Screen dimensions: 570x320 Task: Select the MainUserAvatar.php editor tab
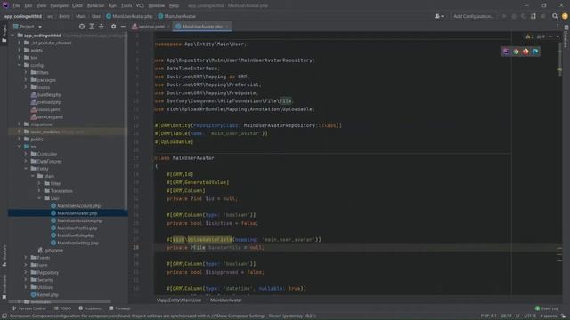(x=202, y=27)
